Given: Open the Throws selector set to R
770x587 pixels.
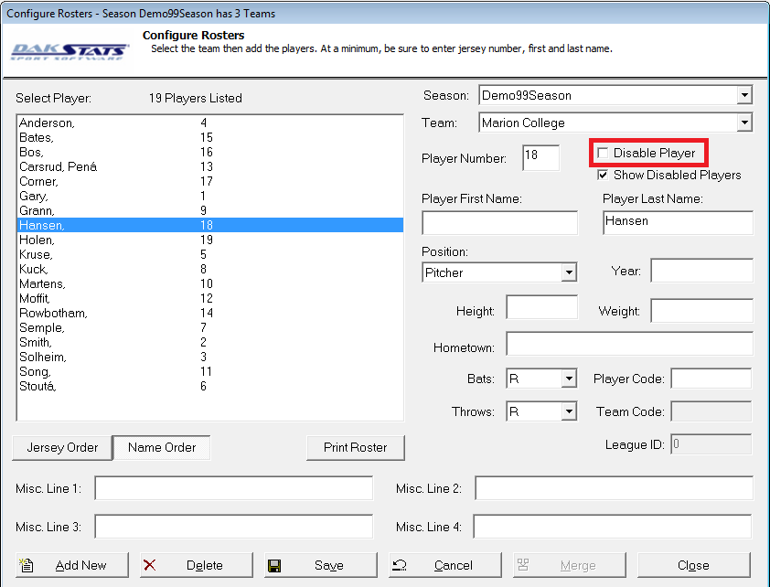Looking at the screenshot, I should 568,411.
